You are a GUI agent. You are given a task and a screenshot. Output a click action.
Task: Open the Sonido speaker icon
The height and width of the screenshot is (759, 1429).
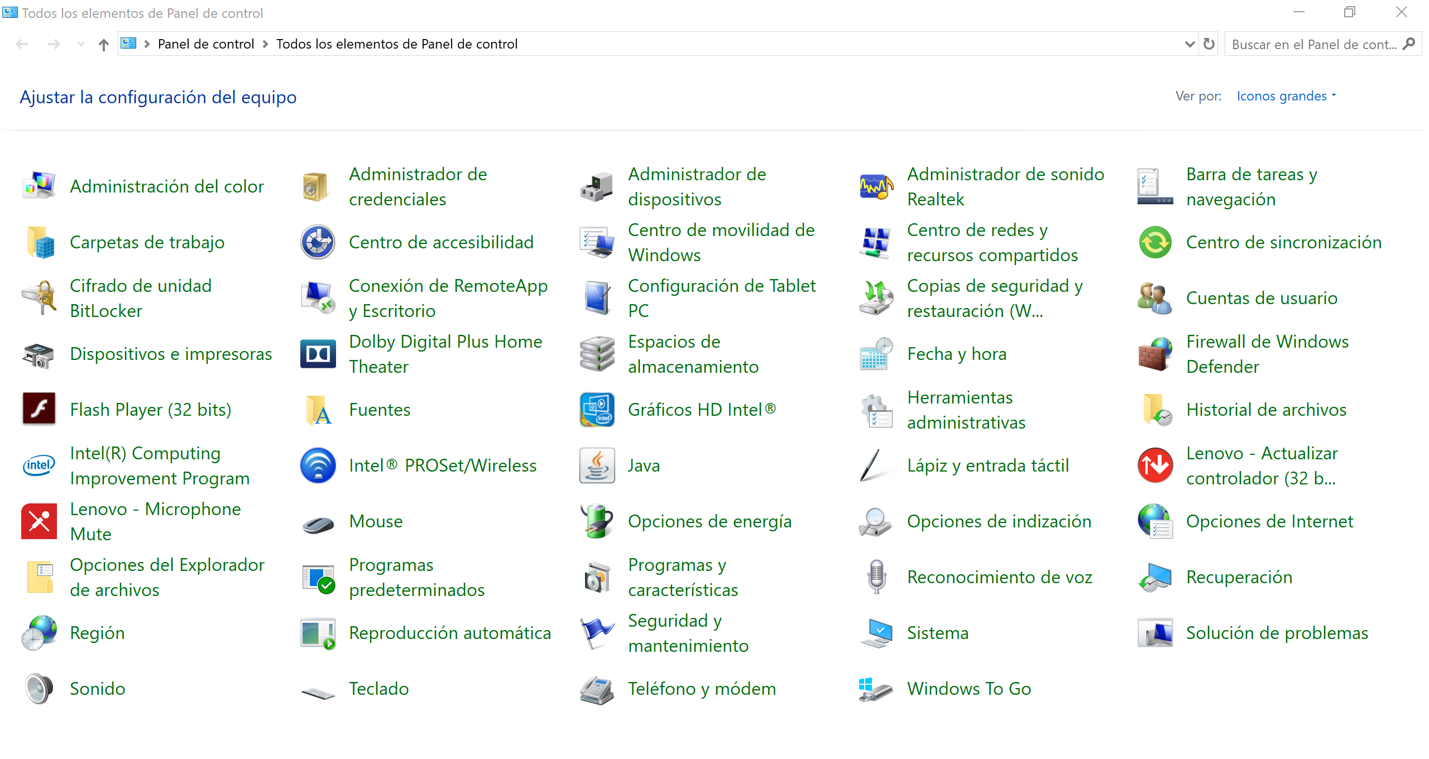[39, 689]
